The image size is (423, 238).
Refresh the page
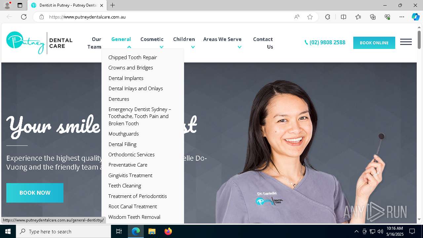tap(24, 17)
